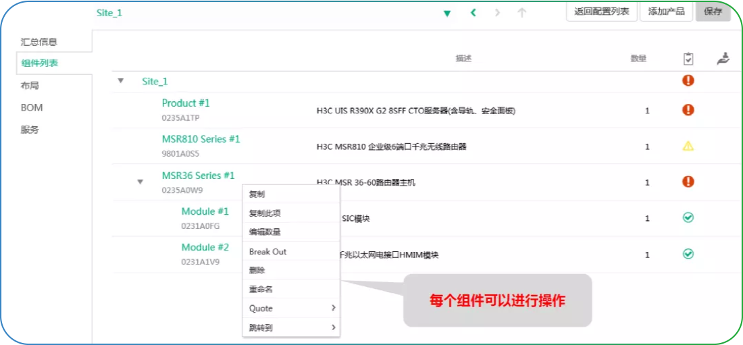The image size is (743, 345).
Task: Click the green check icon for Module #2
Action: click(x=688, y=254)
